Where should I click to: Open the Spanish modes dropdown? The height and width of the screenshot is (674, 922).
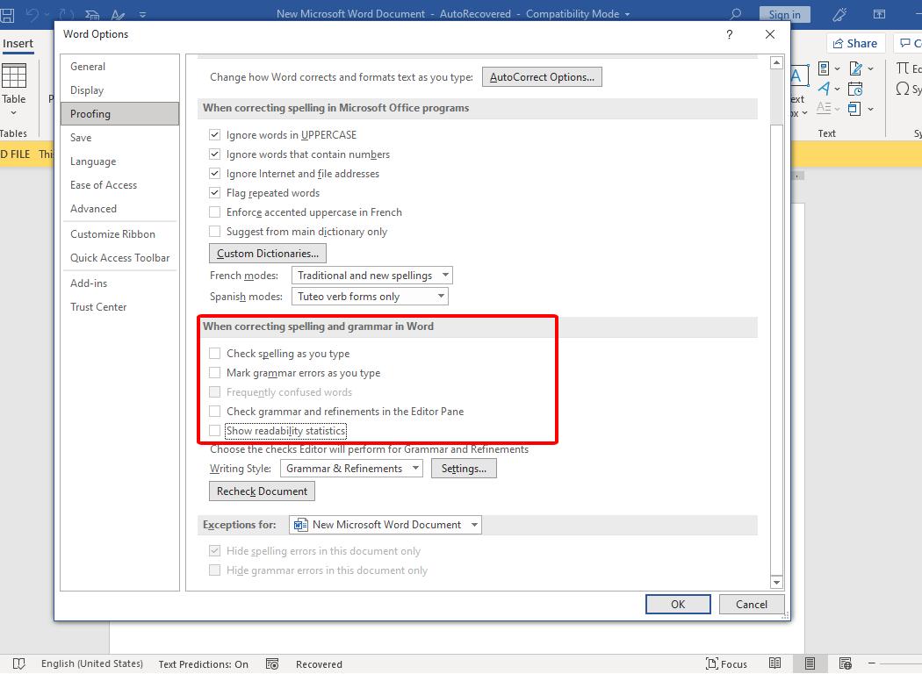coord(370,296)
